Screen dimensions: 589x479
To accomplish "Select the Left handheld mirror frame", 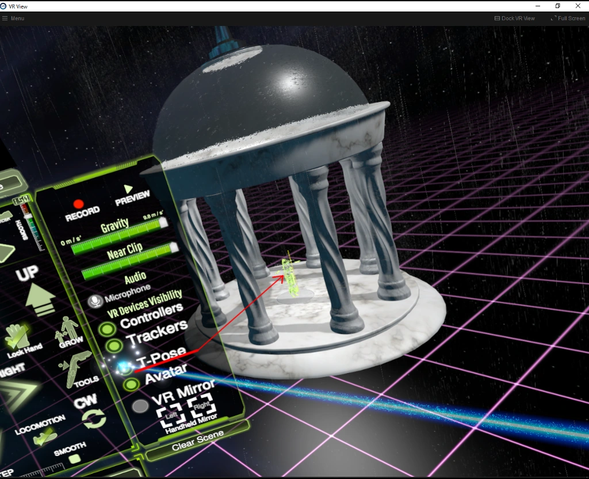I will [171, 416].
